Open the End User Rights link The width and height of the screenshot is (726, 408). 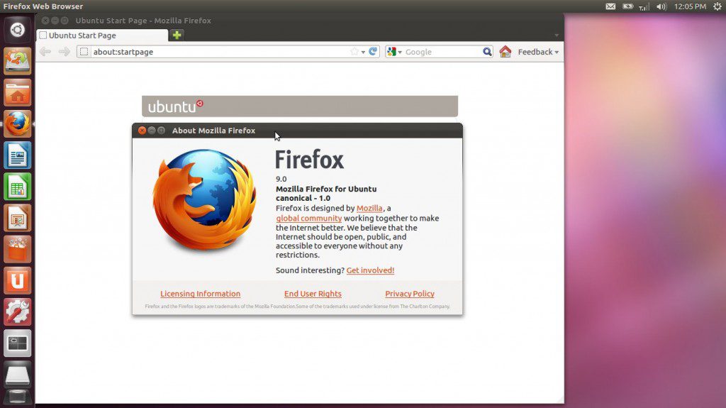[313, 294]
